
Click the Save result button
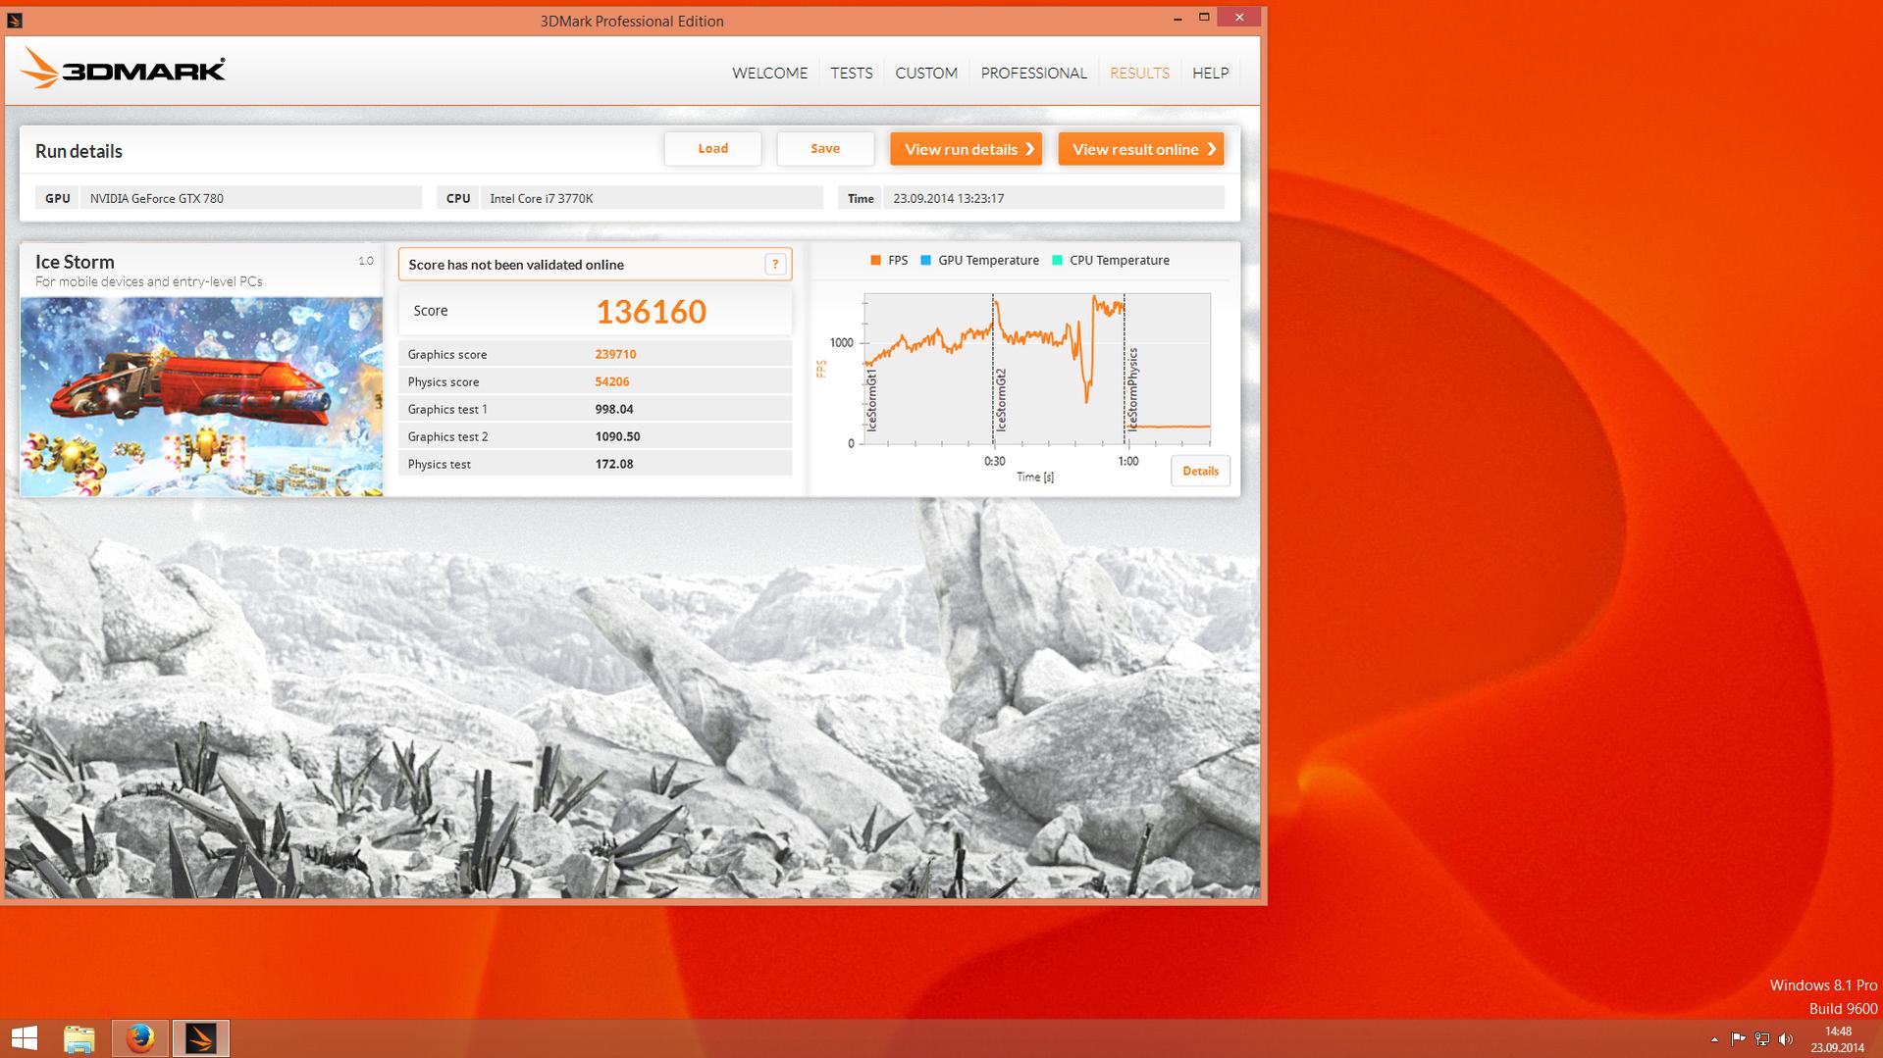coord(825,149)
